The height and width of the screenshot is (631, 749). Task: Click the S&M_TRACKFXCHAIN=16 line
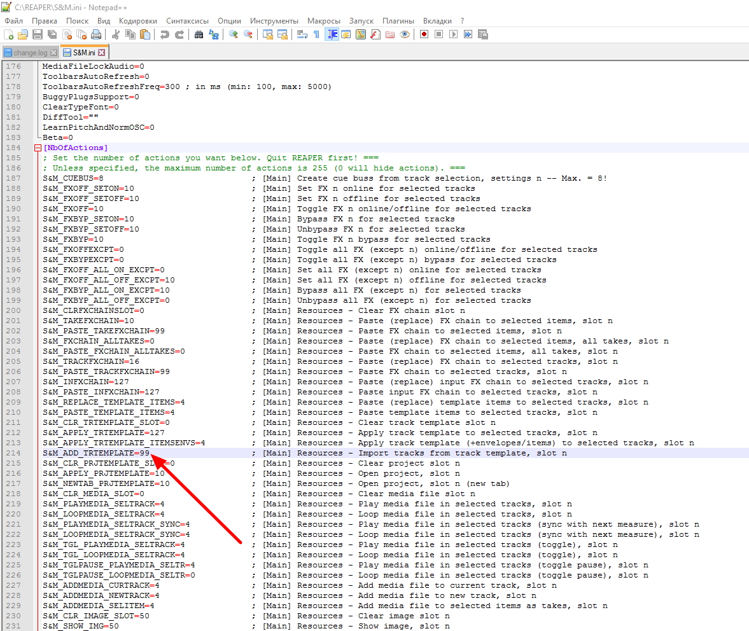91,362
